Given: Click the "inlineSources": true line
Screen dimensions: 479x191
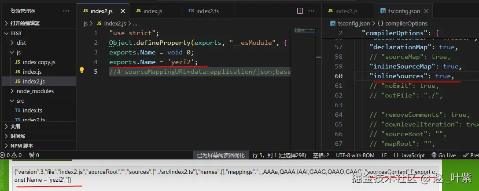Looking at the screenshot, I should (412, 76).
